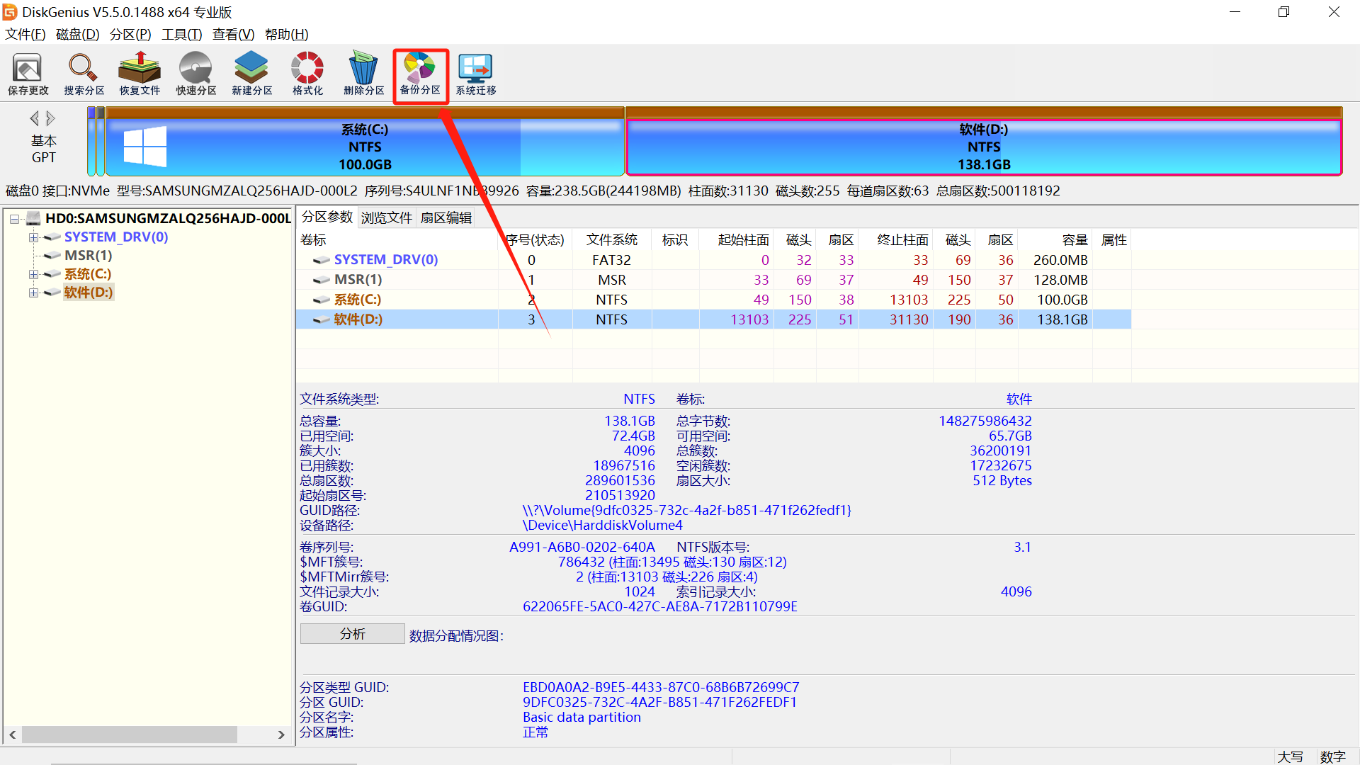Expand SYSTEM_DRV(0) tree node

click(33, 237)
